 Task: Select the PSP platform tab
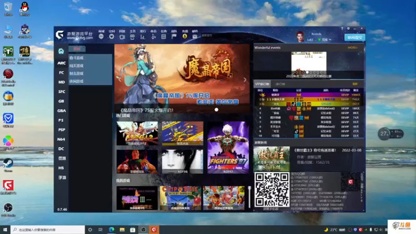pyautogui.click(x=61, y=130)
